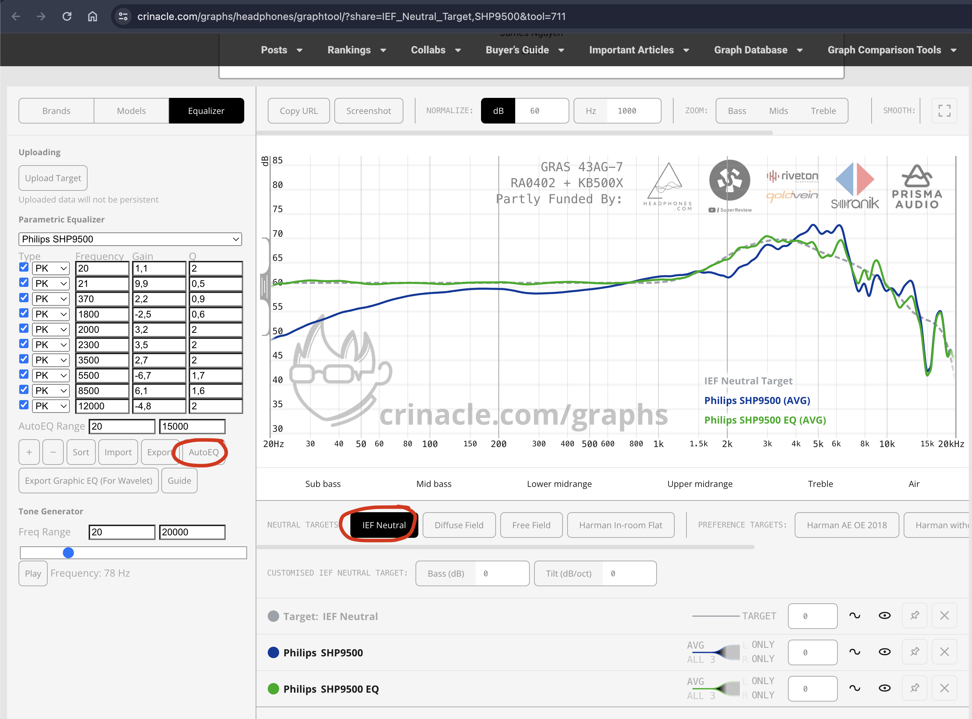The width and height of the screenshot is (972, 719).
Task: Pin the Target IEF Neutral row
Action: click(915, 616)
